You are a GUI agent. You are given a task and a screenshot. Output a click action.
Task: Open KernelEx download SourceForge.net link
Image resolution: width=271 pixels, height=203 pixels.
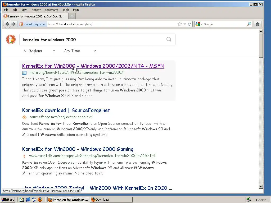click(x=66, y=110)
